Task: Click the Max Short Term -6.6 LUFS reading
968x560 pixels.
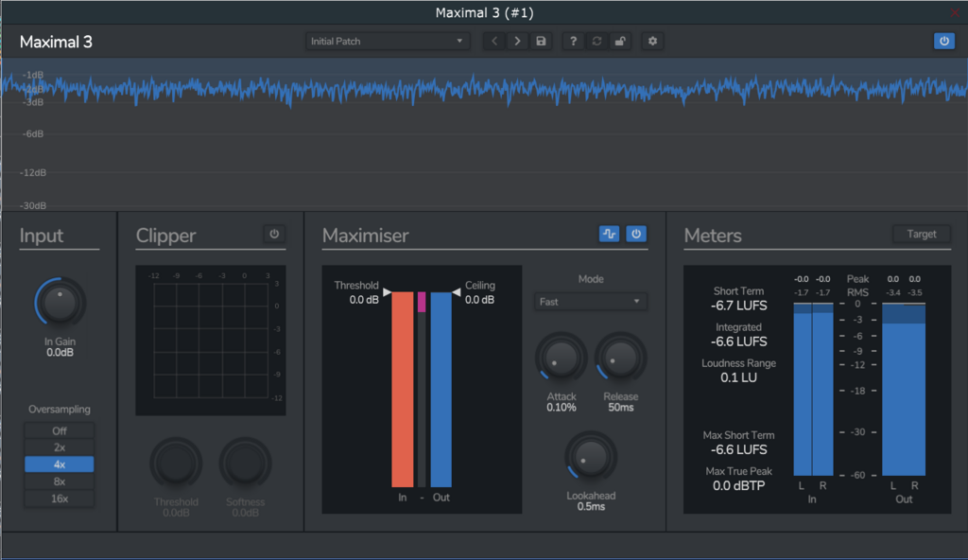Action: (x=739, y=449)
